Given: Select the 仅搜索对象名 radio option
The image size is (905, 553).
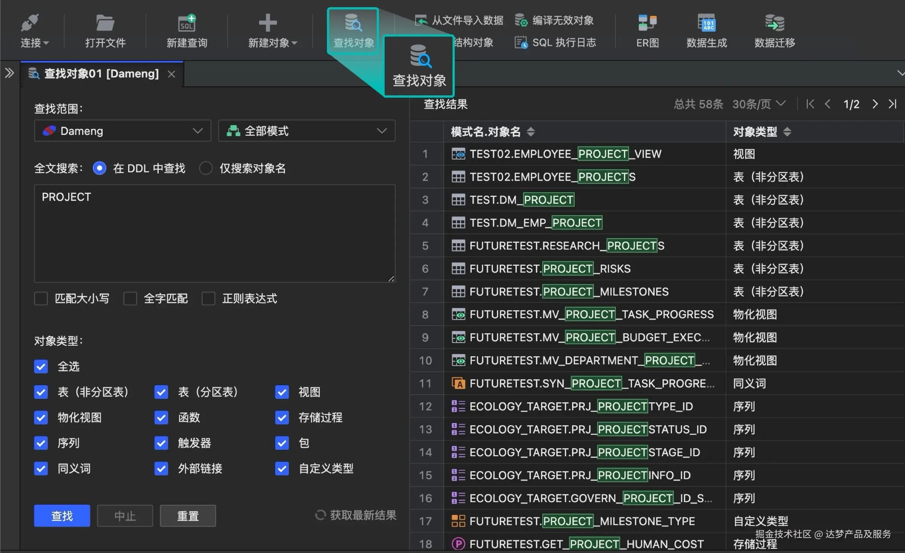Looking at the screenshot, I should click(206, 168).
